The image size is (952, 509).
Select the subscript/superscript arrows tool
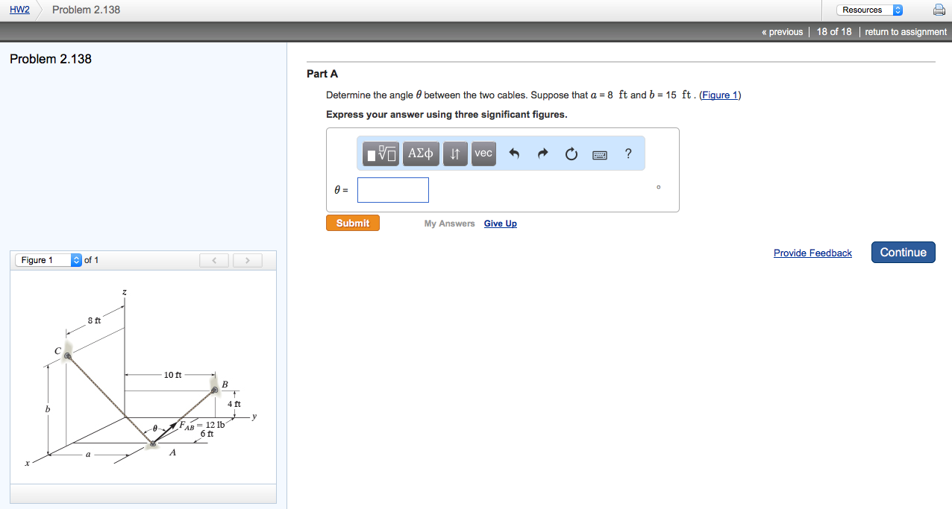[455, 154]
